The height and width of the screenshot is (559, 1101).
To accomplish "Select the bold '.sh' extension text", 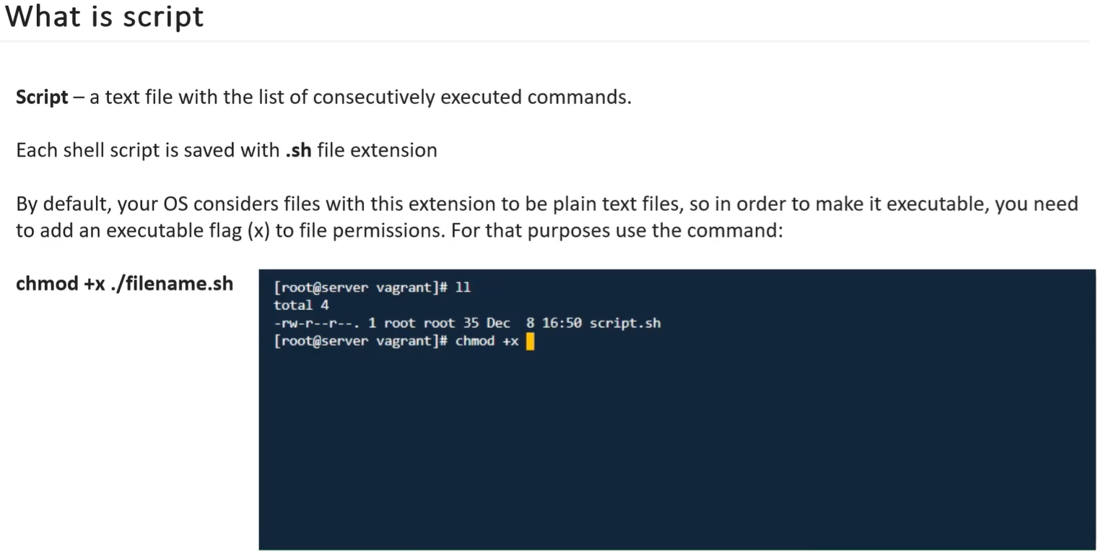I will [x=298, y=150].
